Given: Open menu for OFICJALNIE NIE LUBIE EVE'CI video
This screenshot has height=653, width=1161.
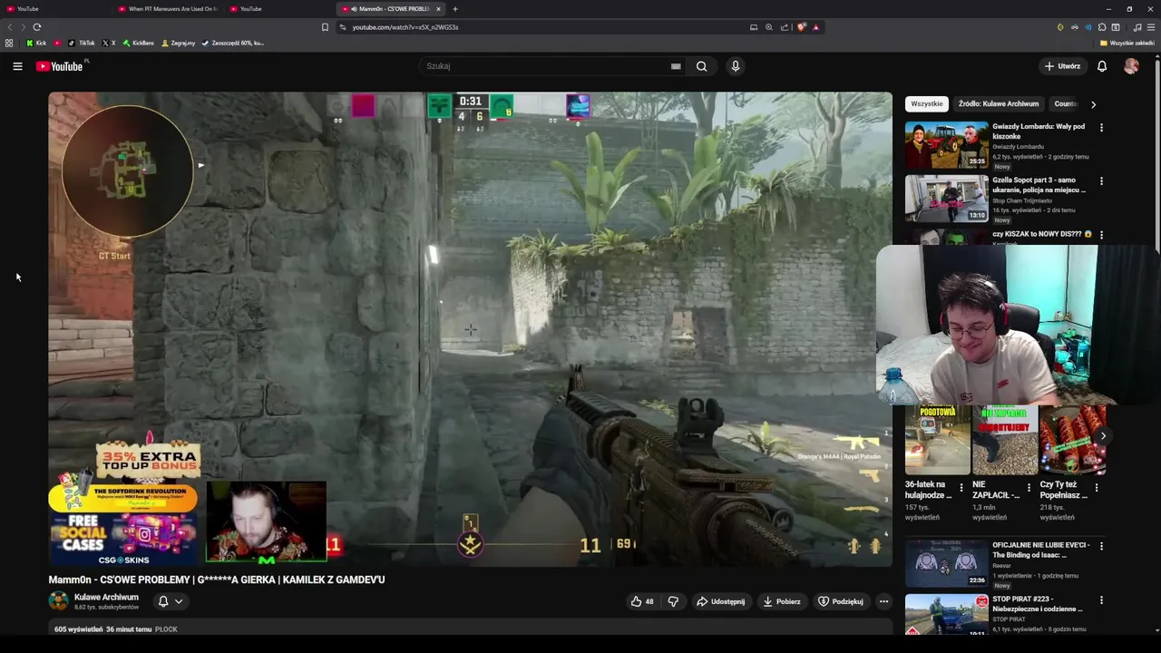Looking at the screenshot, I should [x=1101, y=546].
